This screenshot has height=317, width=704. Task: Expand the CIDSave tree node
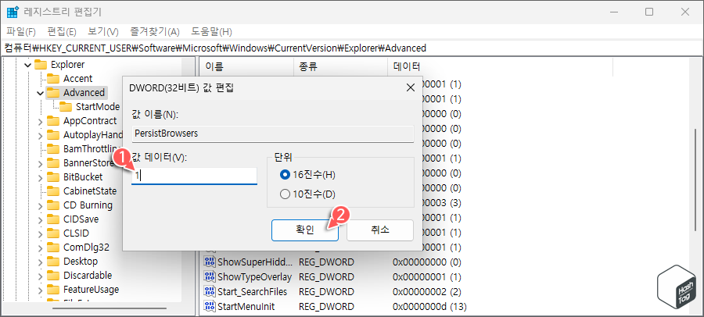tap(41, 219)
